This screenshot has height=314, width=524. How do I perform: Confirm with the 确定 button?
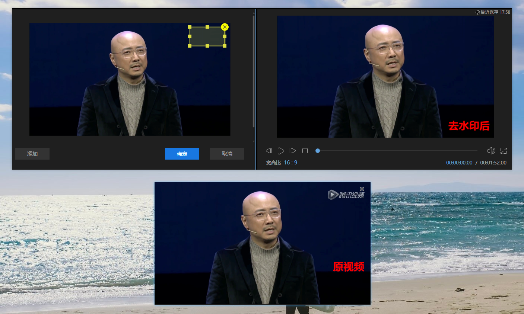(x=182, y=154)
